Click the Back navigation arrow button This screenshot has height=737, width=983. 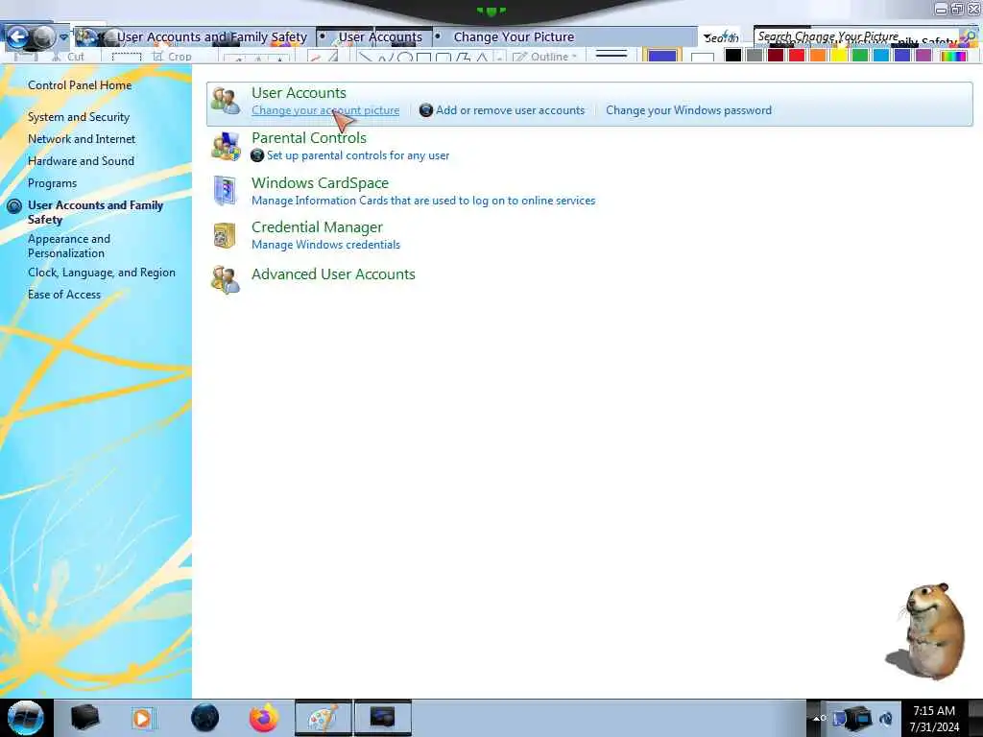[17, 37]
